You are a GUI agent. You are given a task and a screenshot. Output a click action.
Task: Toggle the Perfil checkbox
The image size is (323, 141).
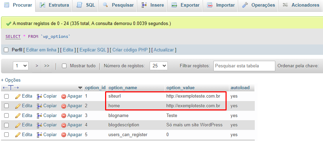click(x=6, y=50)
